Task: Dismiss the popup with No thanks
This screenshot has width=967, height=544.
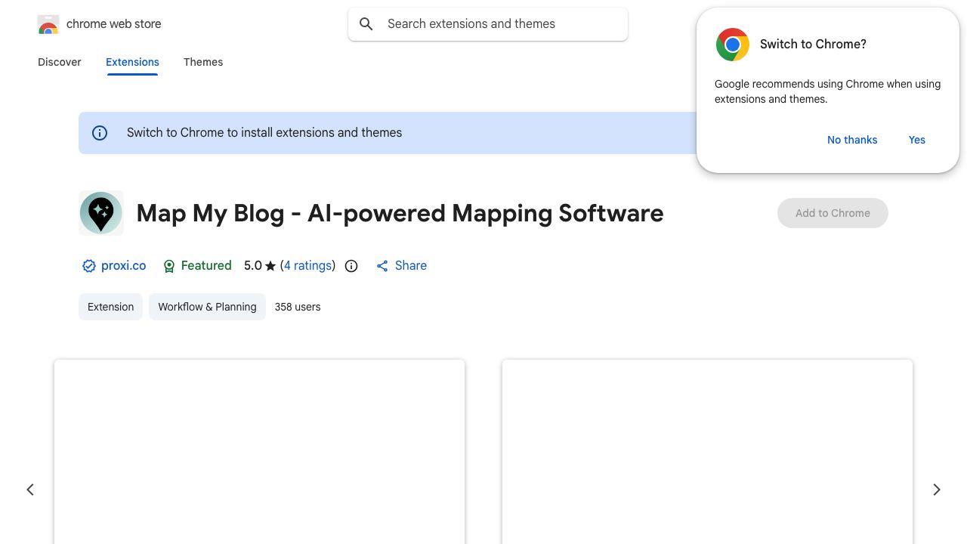Action: click(852, 140)
